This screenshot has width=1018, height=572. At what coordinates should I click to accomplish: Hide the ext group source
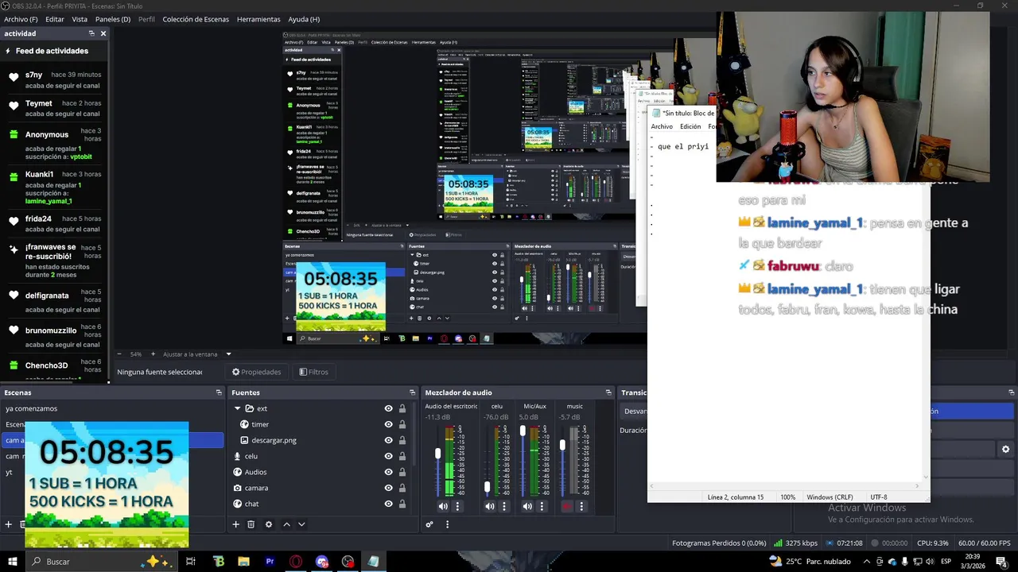[x=388, y=408]
